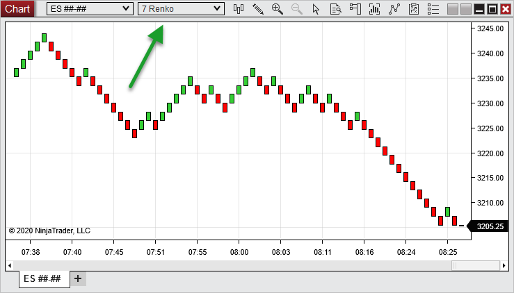Image resolution: width=514 pixels, height=293 pixels.
Task: Open the chart properties list icon
Action: [x=433, y=9]
